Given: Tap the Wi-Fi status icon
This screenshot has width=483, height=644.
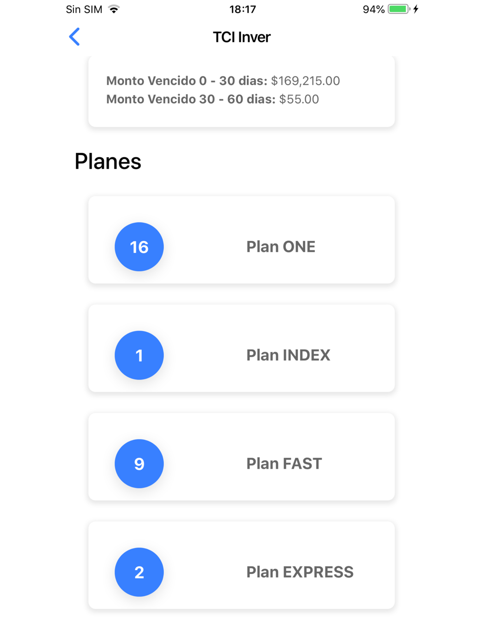Looking at the screenshot, I should [x=114, y=9].
